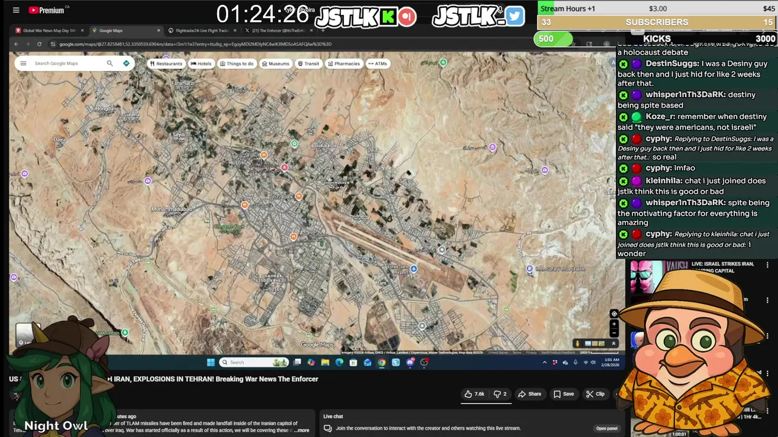
Task: Select the Street View pegman icon
Action: tap(577, 344)
